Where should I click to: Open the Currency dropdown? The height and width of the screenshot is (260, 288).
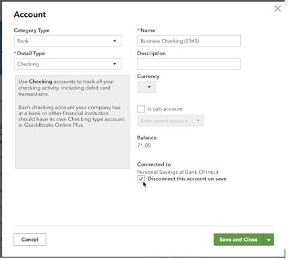coord(146,87)
